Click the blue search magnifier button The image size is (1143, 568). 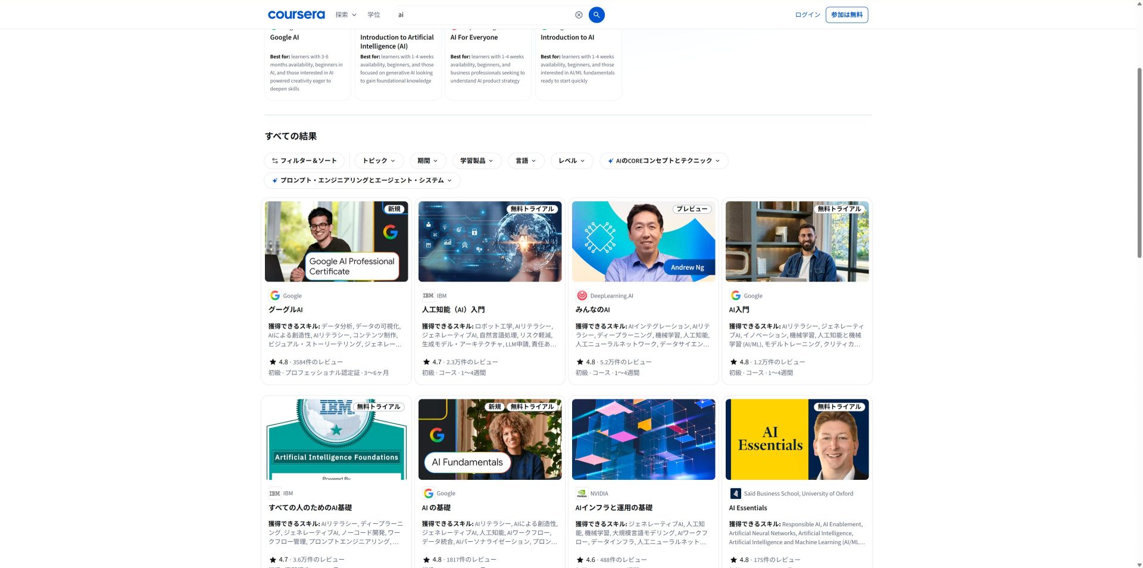click(597, 15)
